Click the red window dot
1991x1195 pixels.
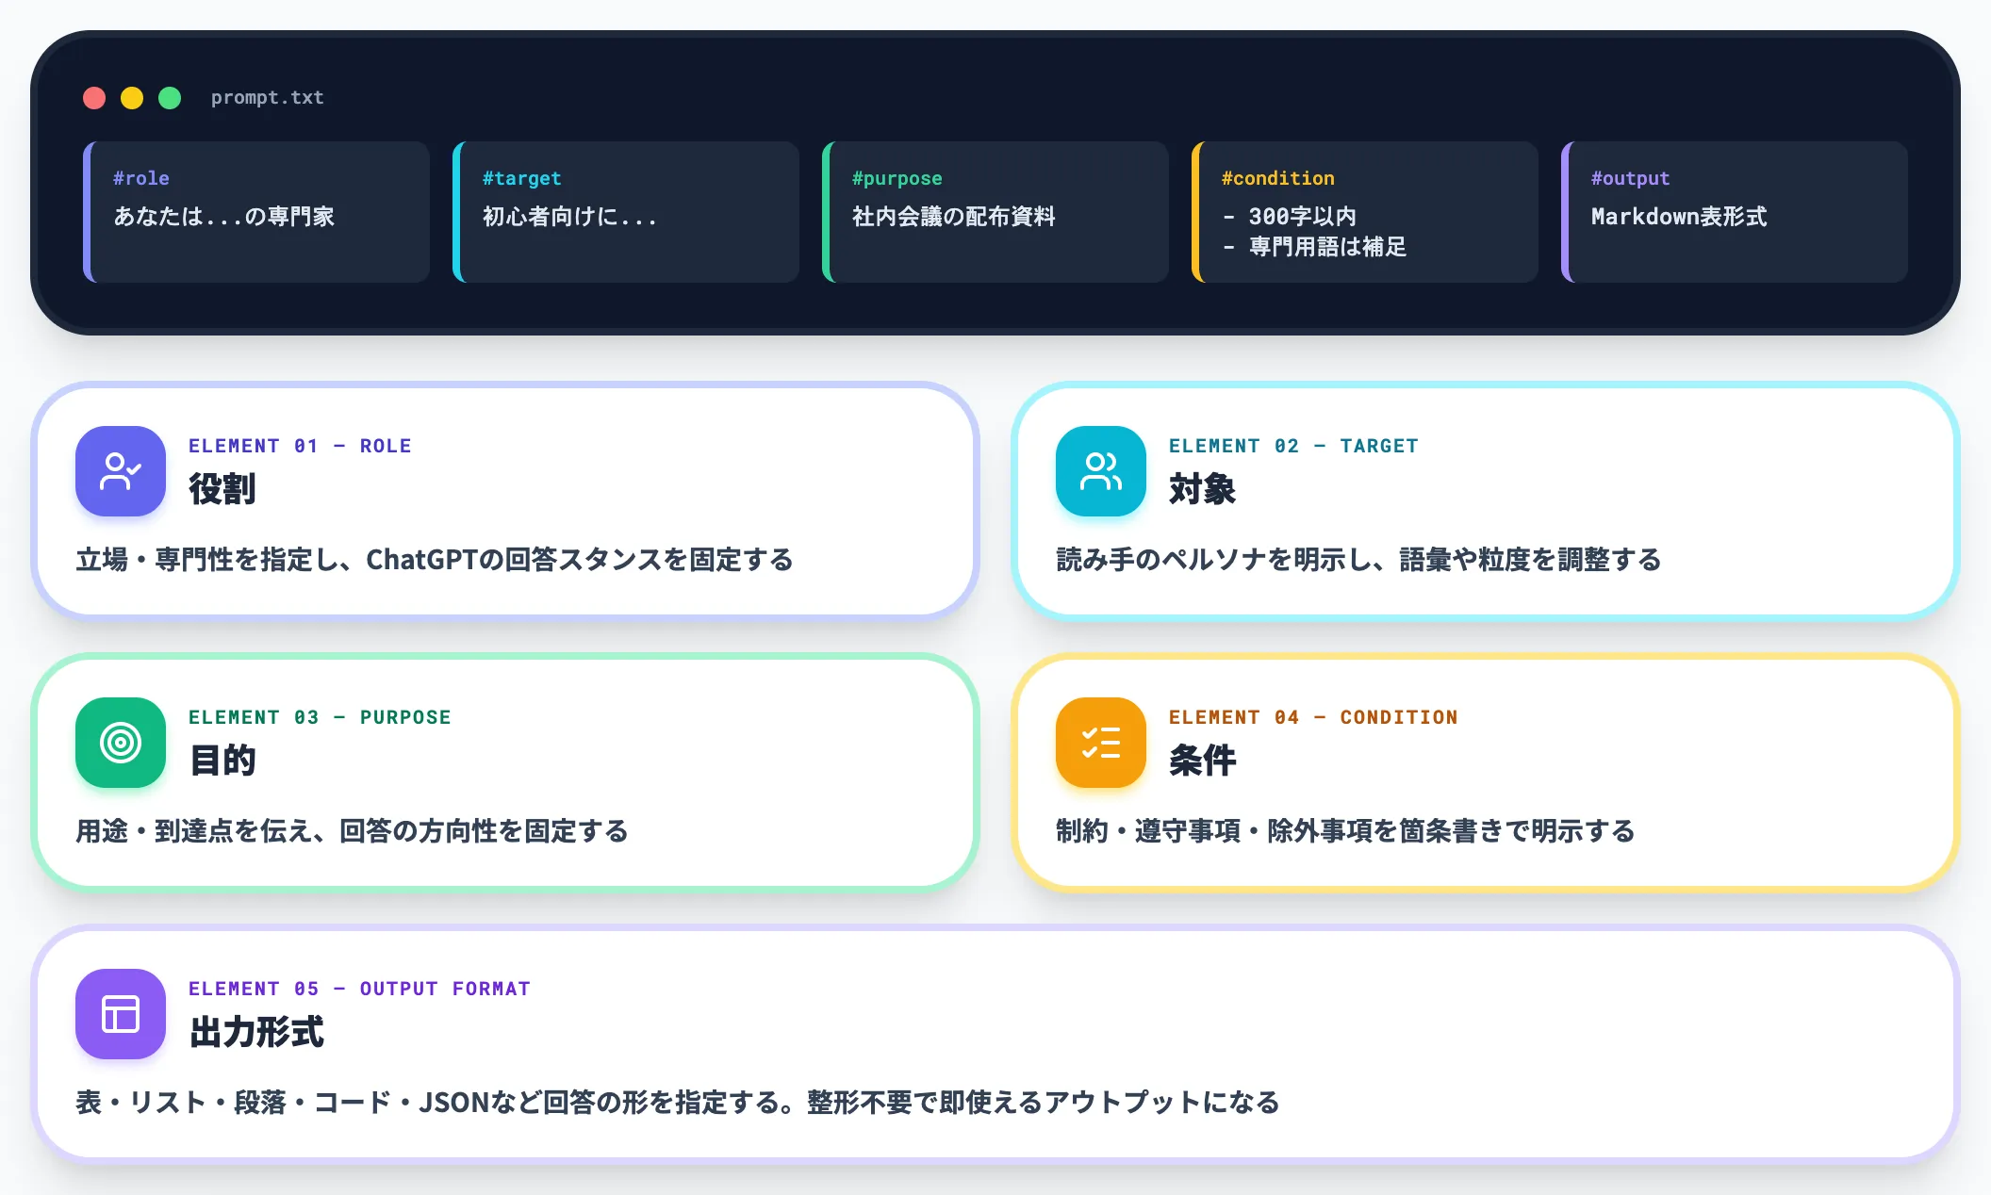point(94,98)
